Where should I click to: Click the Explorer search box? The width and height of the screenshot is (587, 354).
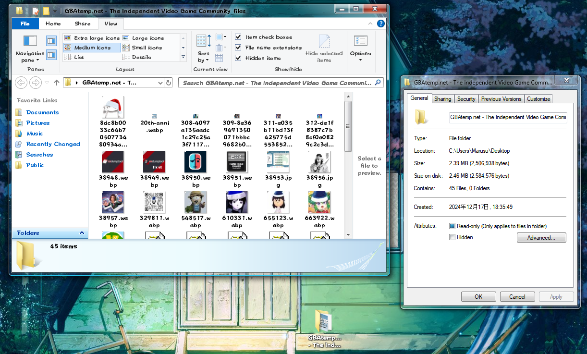coord(281,83)
